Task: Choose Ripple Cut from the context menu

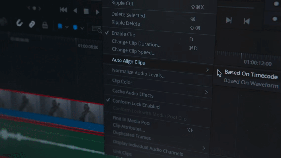Action: coord(122,3)
